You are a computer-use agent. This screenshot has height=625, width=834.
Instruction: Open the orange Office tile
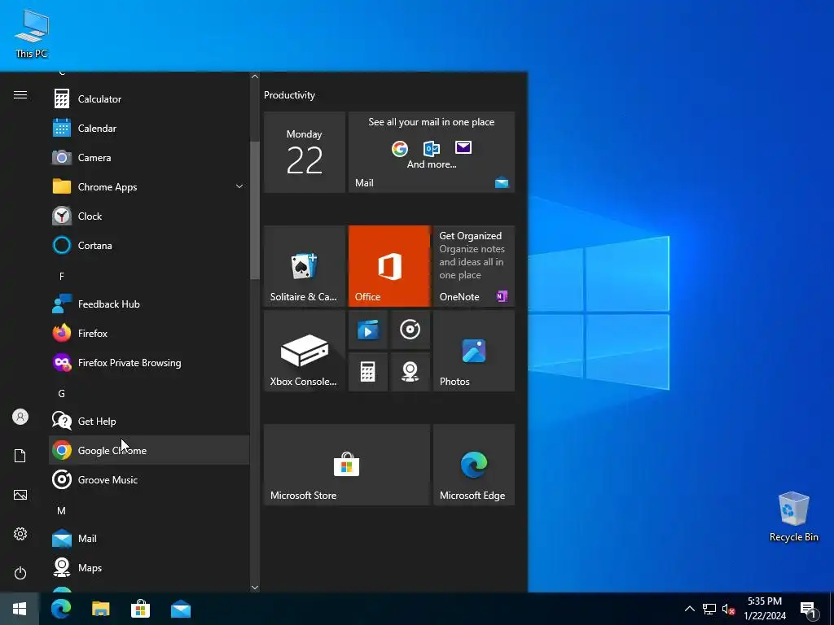(388, 266)
